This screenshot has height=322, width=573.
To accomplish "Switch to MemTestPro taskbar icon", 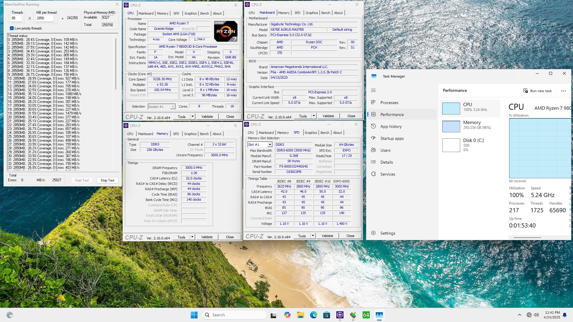I will click(x=353, y=315).
